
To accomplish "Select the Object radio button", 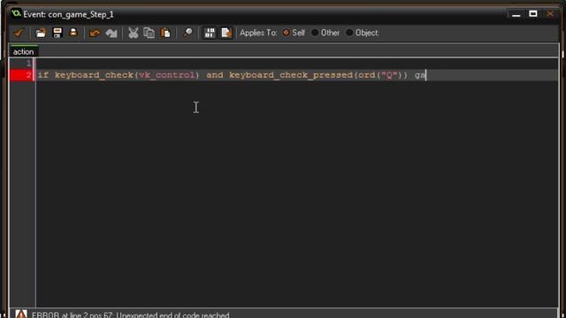I will tap(349, 33).
